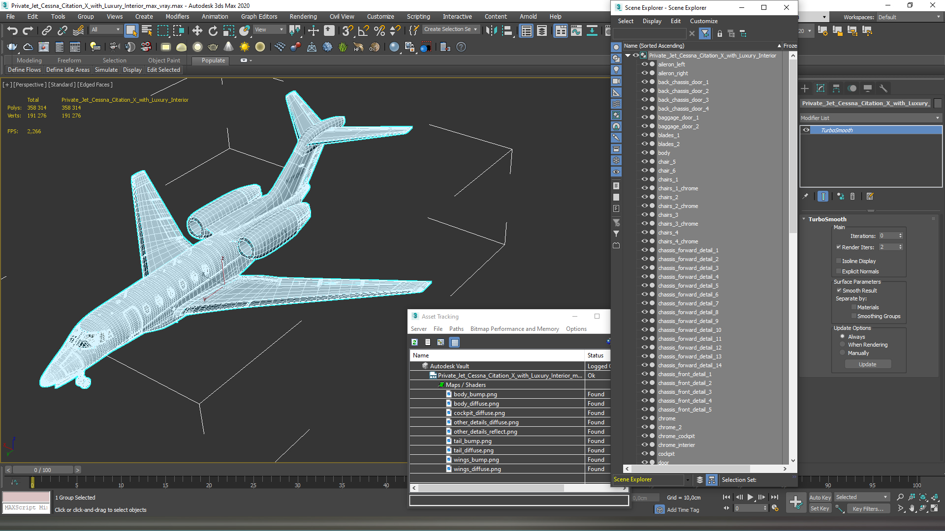Open the Create command panel tab
The image size is (945, 531).
point(805,88)
